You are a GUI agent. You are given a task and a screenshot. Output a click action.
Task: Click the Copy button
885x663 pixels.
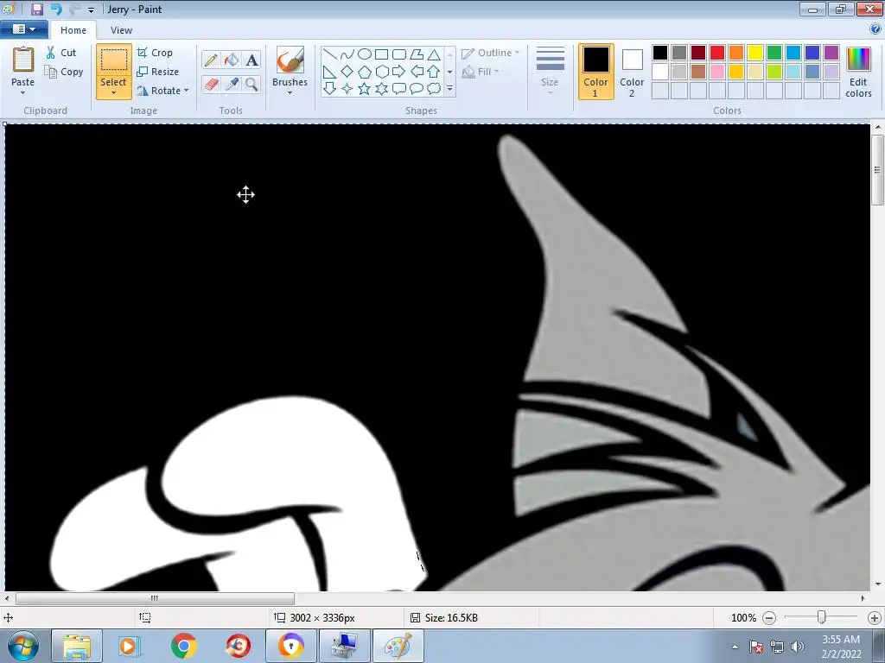click(64, 72)
